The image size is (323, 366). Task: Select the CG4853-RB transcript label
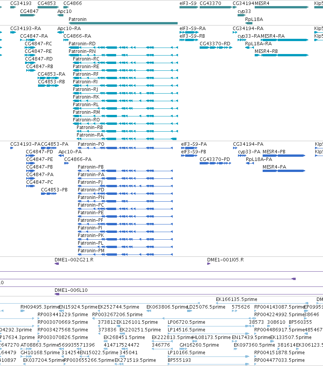click(52, 82)
